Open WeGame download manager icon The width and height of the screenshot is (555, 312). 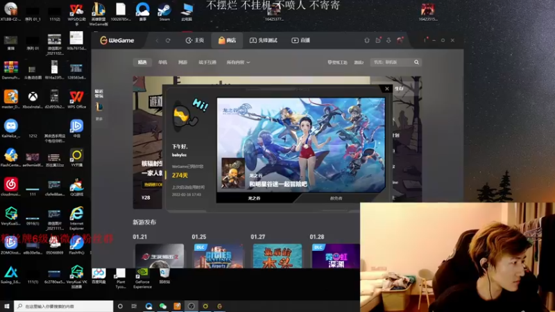pyautogui.click(x=388, y=40)
